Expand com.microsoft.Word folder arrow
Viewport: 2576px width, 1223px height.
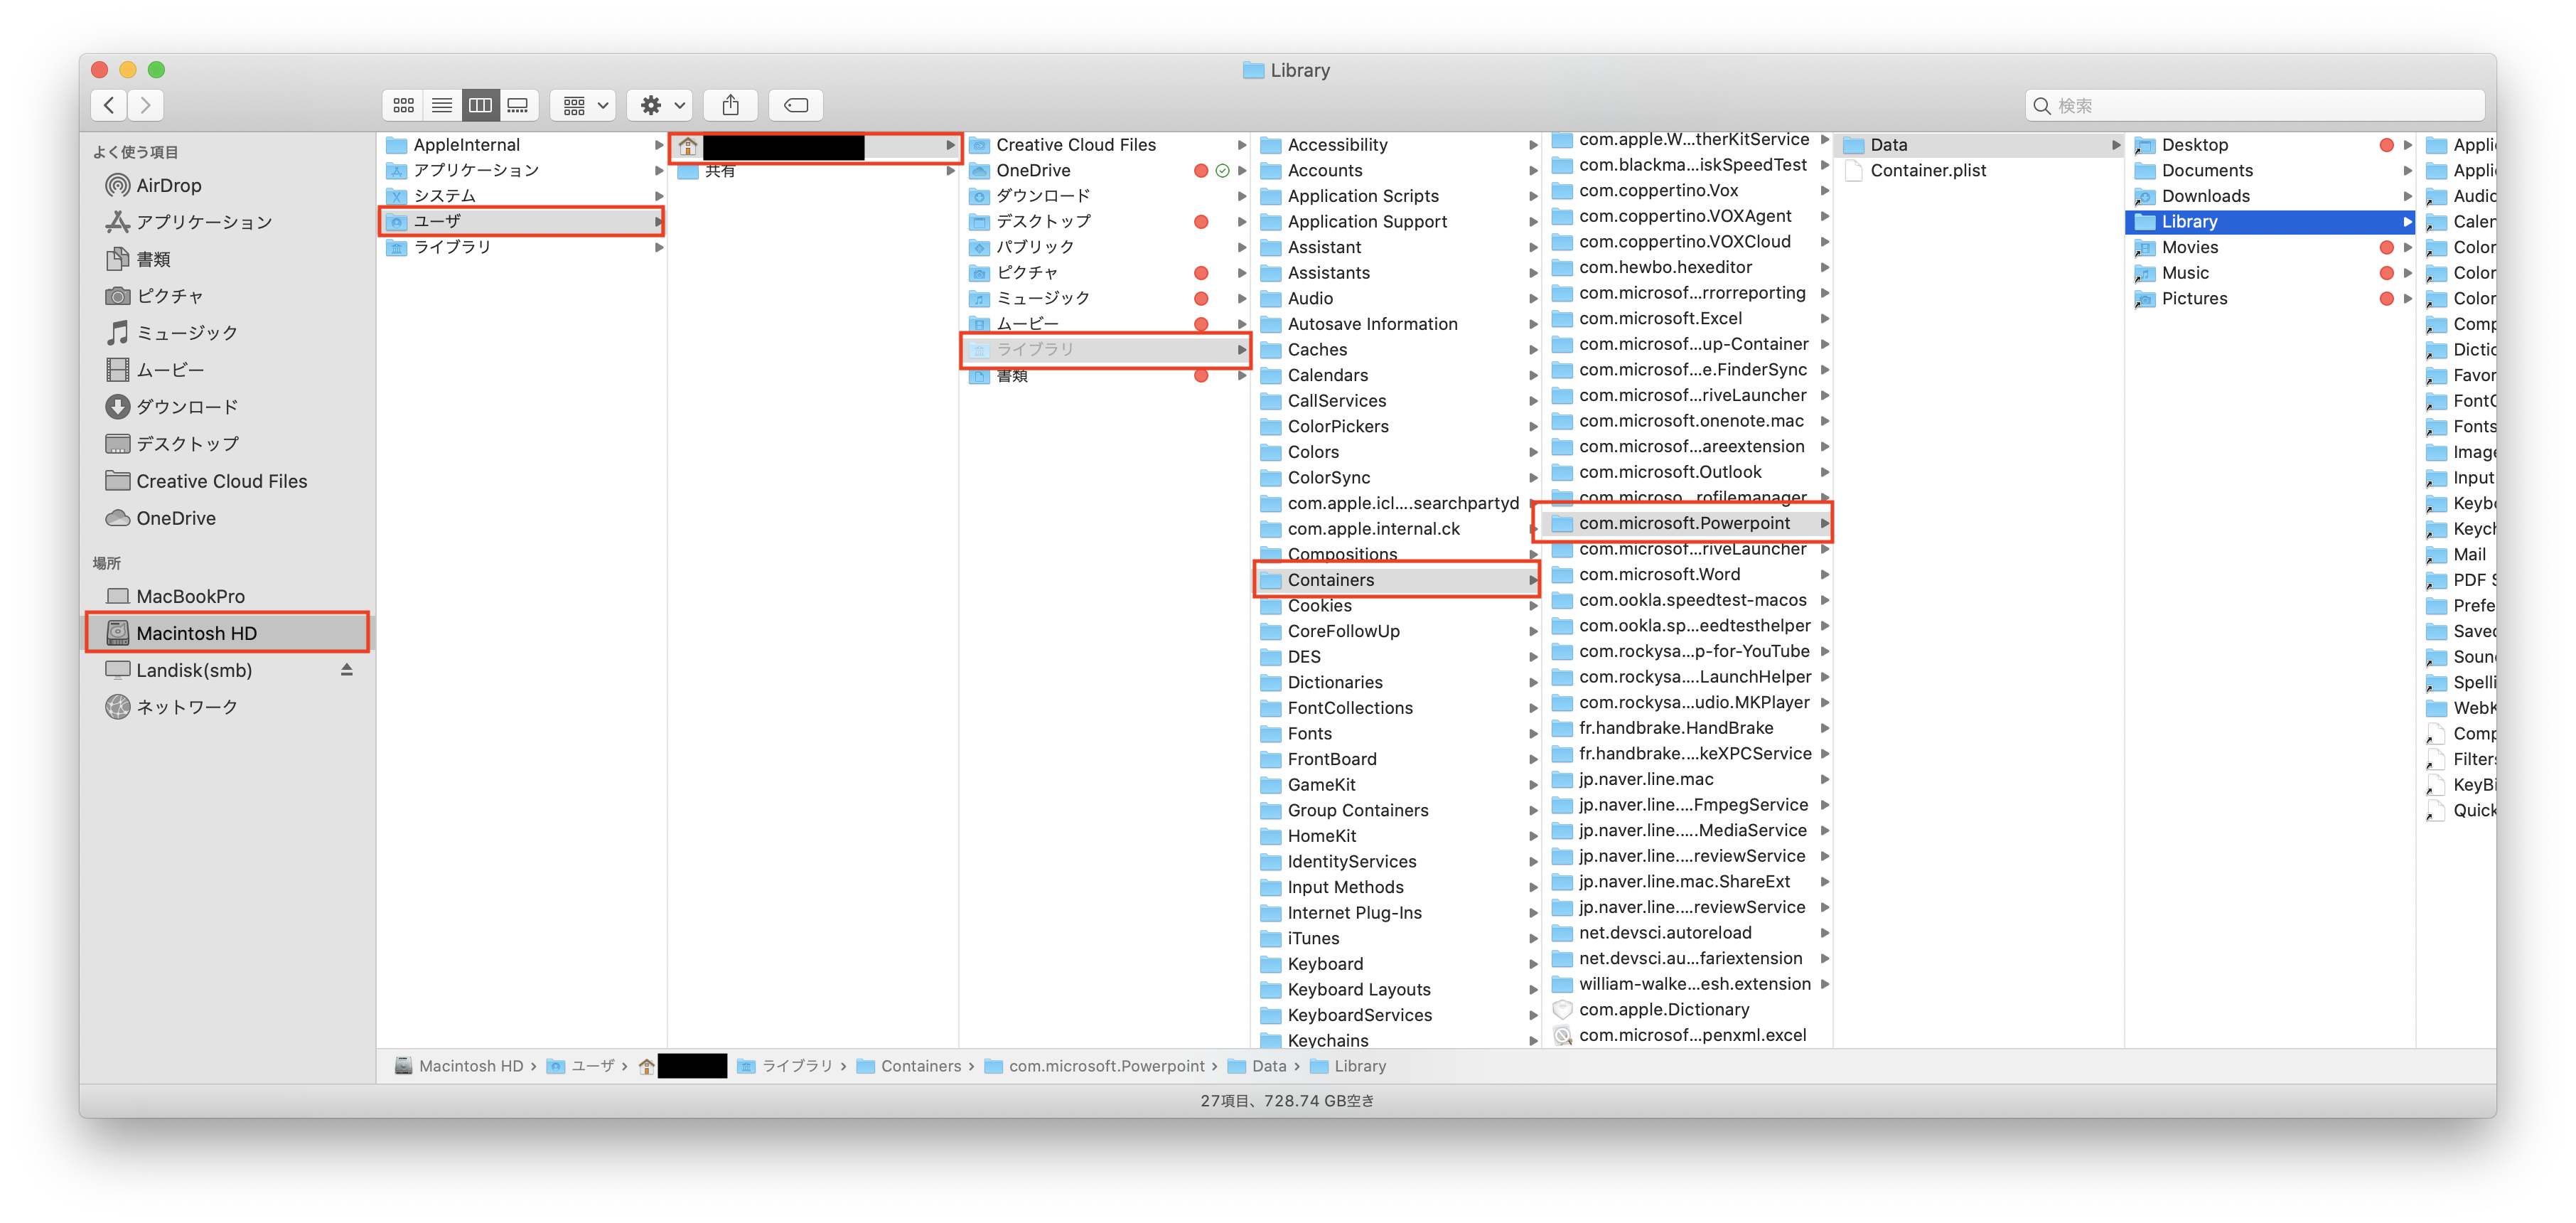tap(1825, 575)
